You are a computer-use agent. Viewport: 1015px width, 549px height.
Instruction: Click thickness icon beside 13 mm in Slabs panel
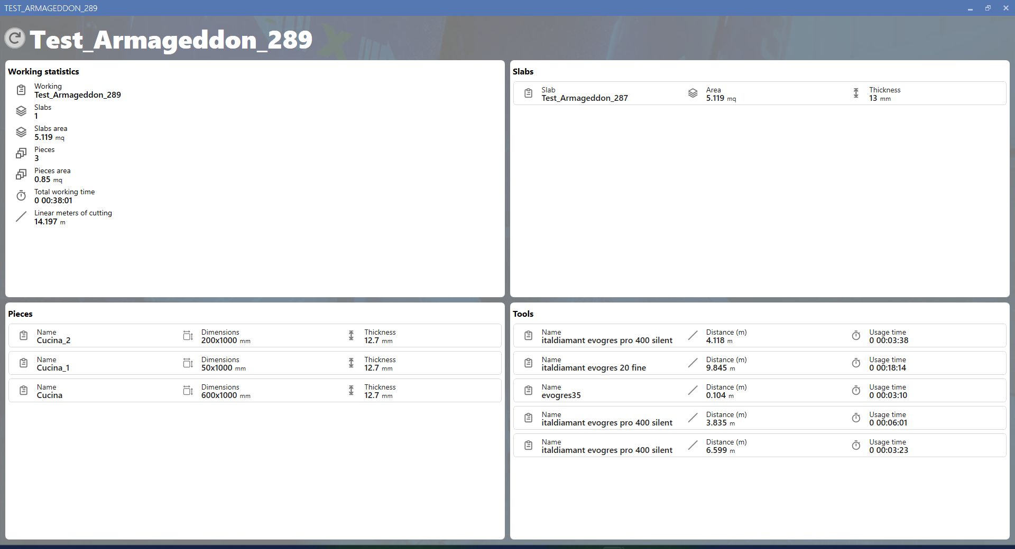pos(856,93)
